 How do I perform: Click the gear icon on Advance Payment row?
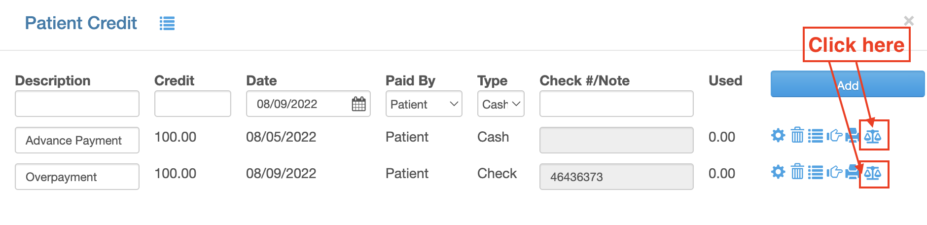(x=778, y=135)
